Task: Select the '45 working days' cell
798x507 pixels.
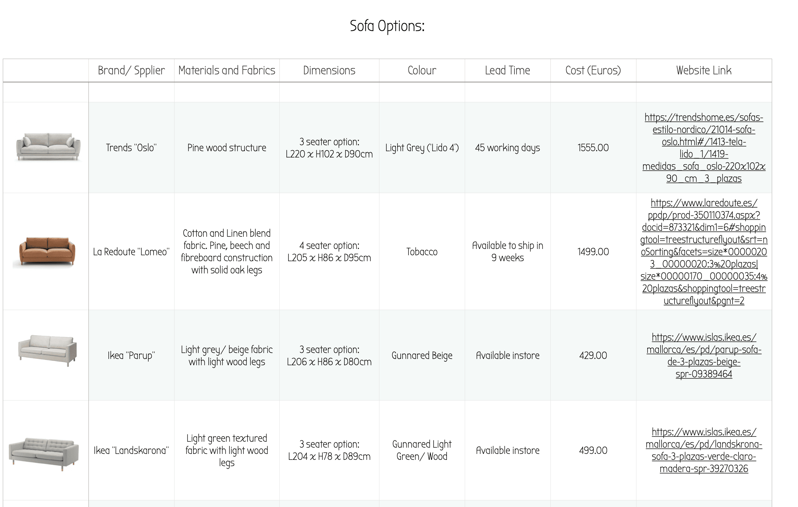Action: click(507, 148)
